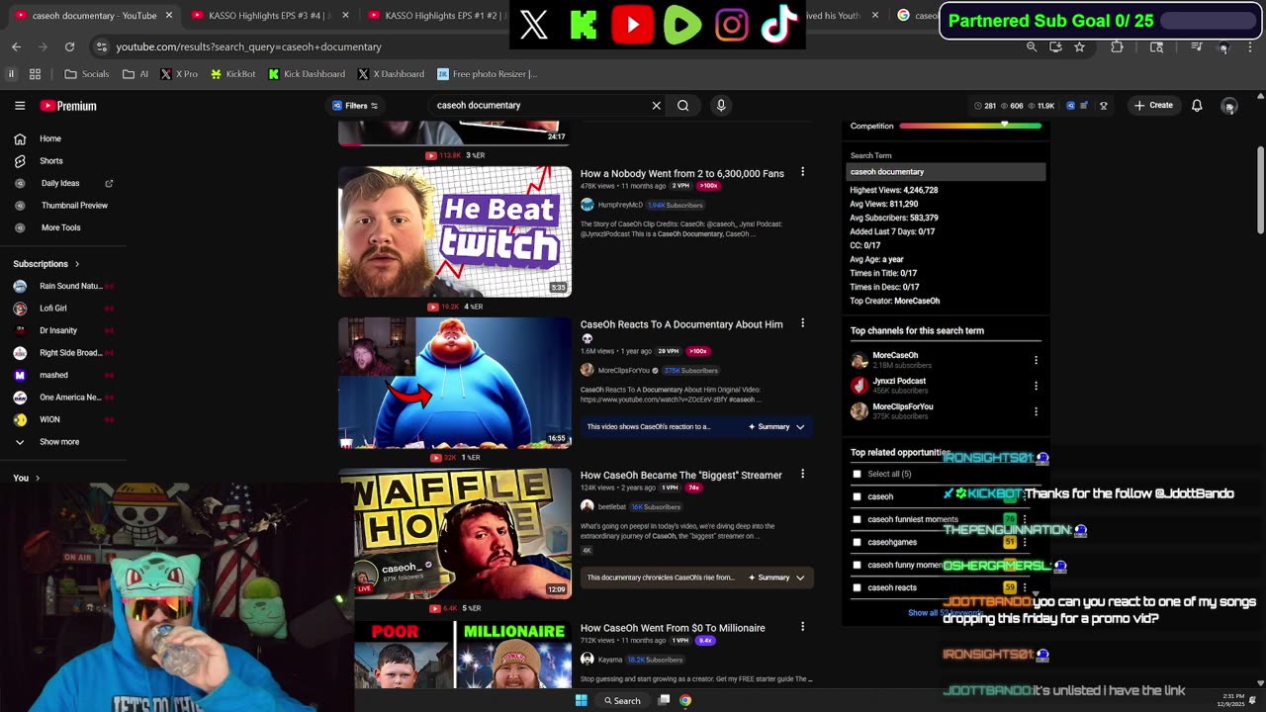Click the Competition gradient meter bar

point(970,126)
